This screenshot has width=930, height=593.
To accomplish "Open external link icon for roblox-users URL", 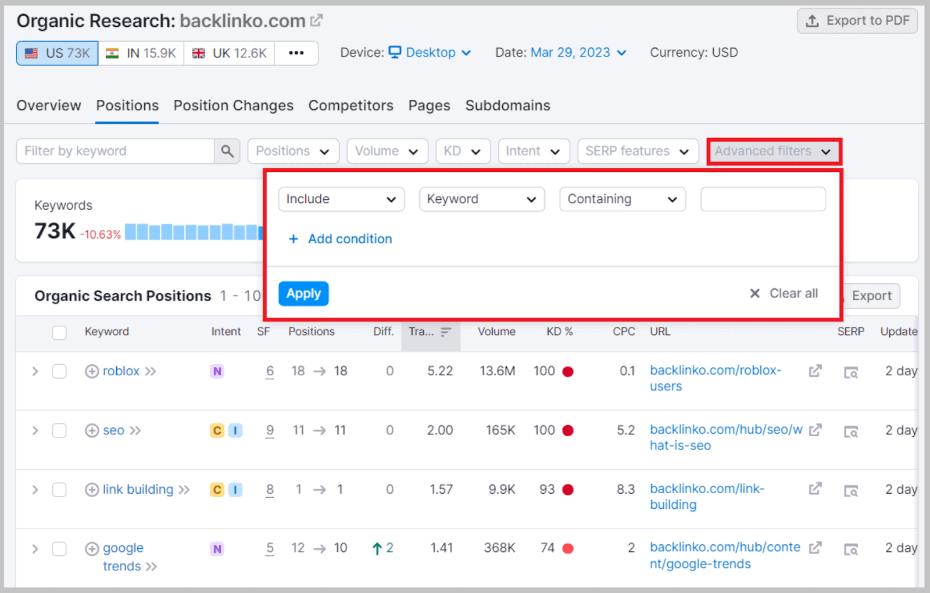I will coord(815,371).
